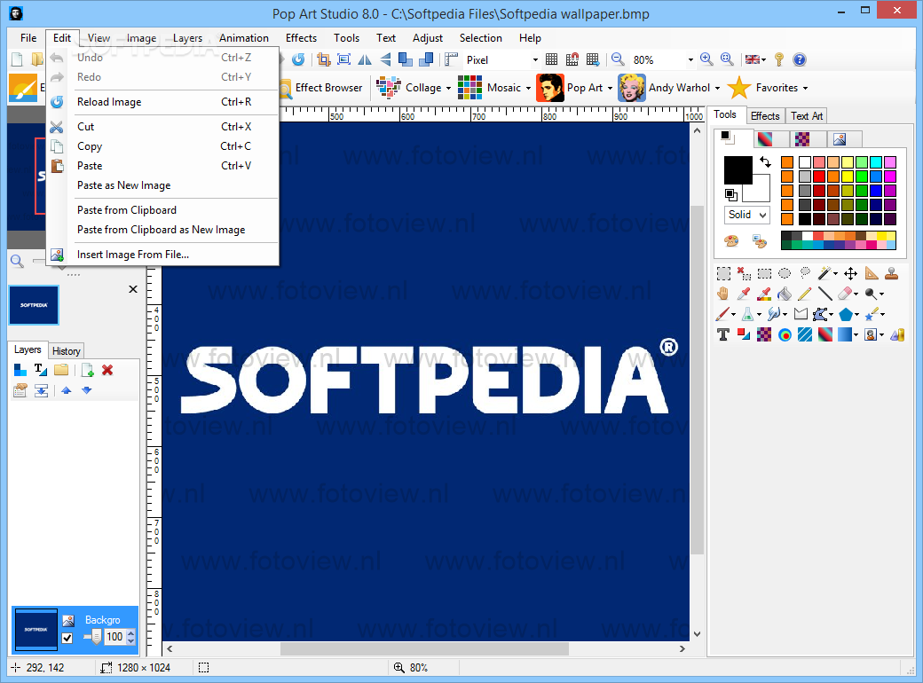Screen dimensions: 923x683
Task: Swap foreground and background colors
Action: tap(765, 161)
